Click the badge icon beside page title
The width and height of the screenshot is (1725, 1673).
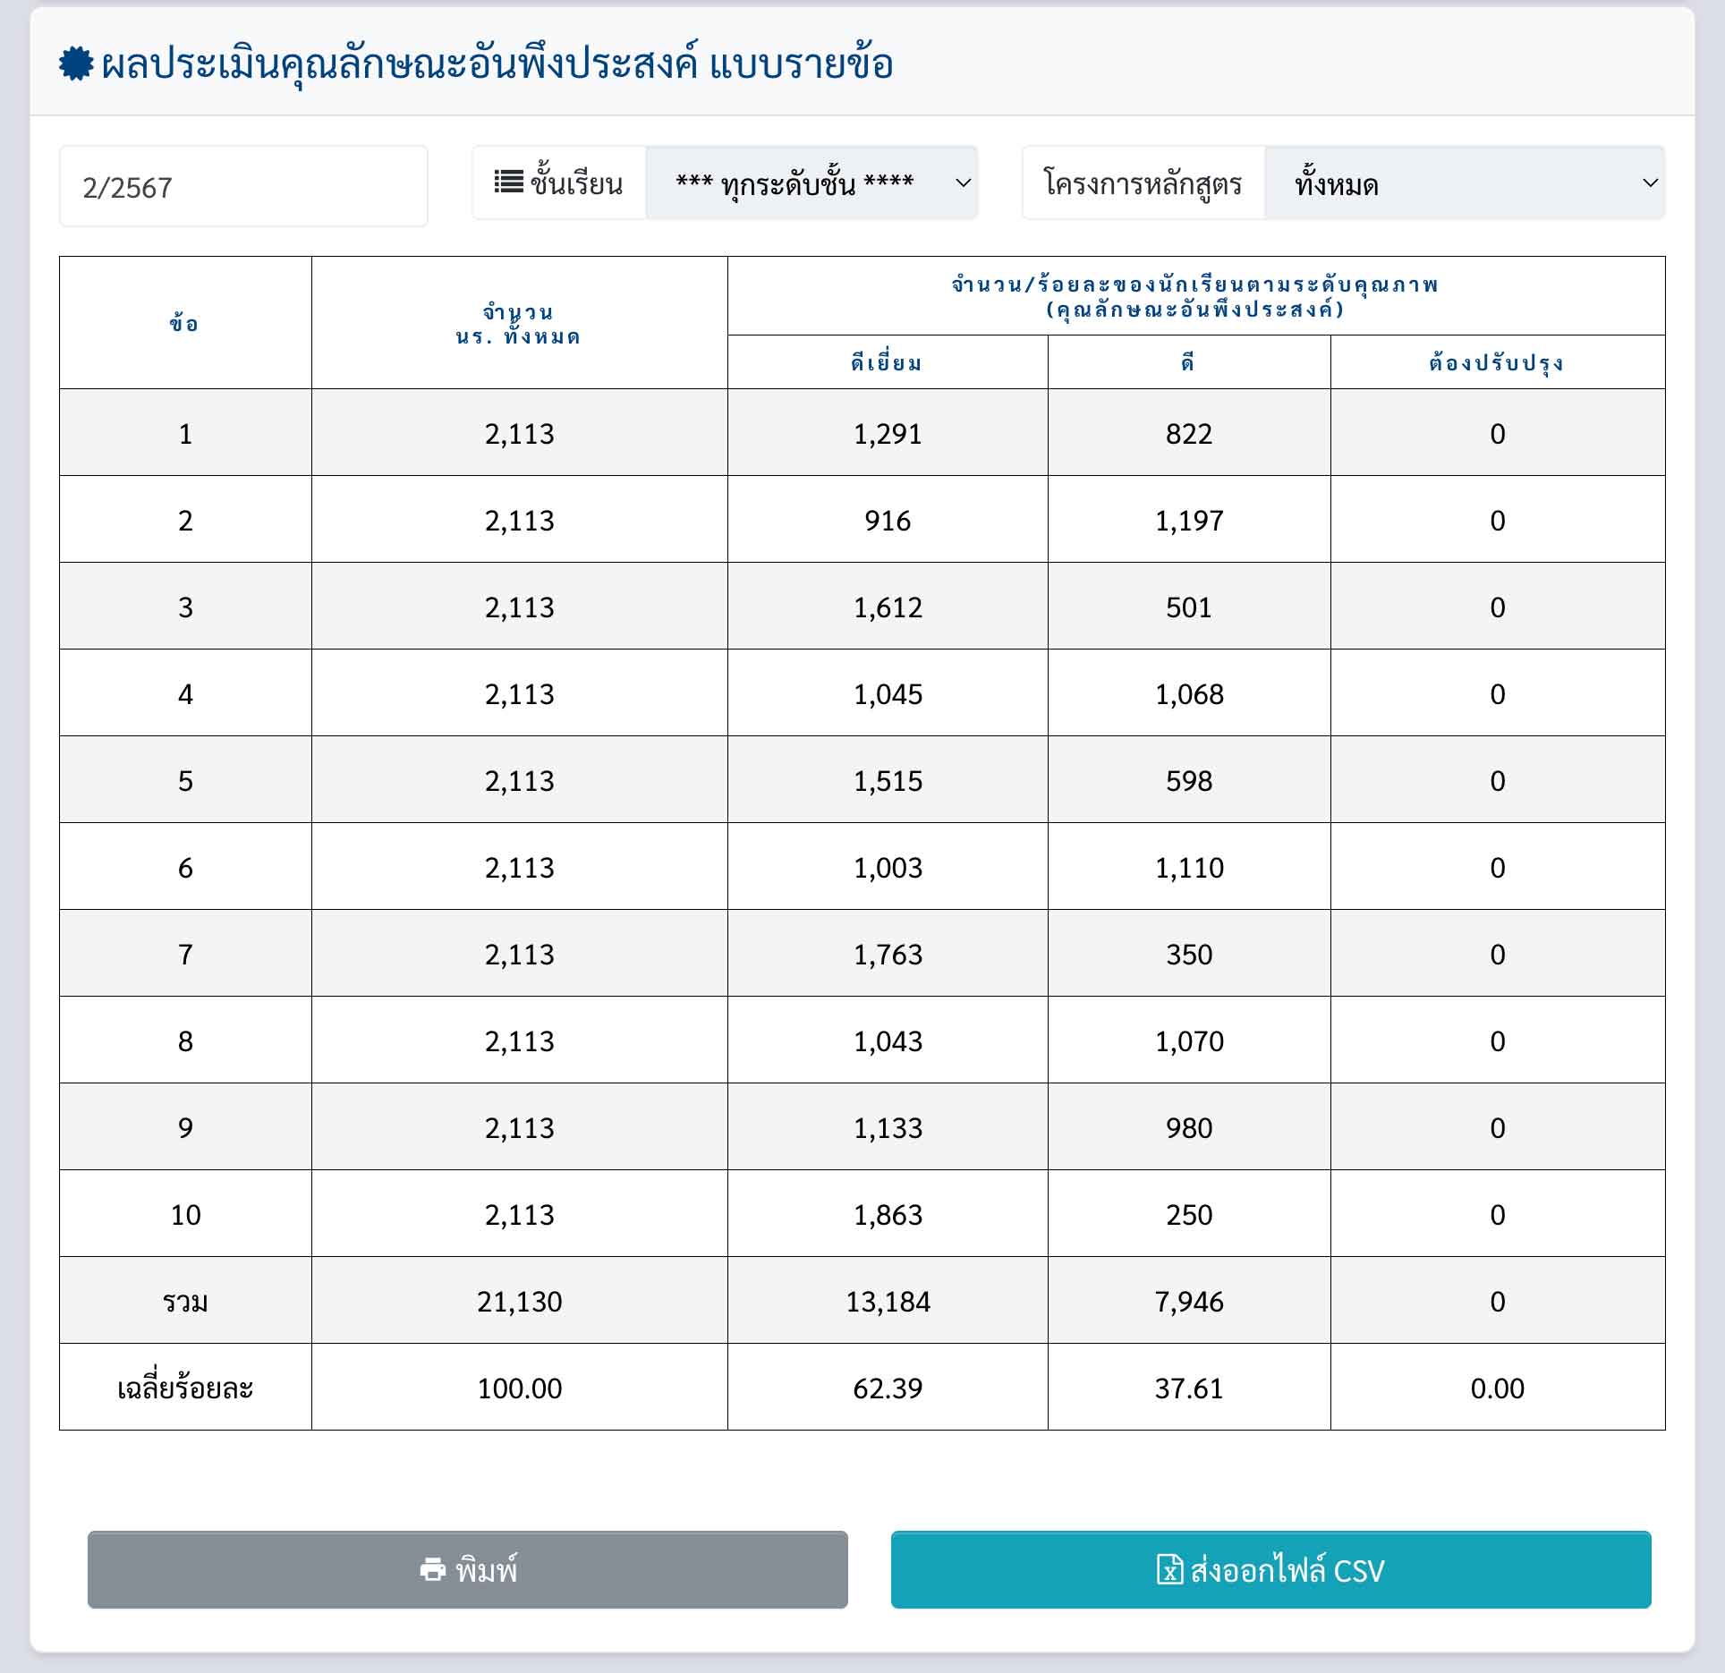[76, 64]
